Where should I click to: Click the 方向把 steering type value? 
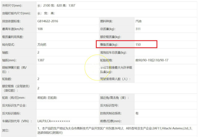pyautogui.click(x=42, y=45)
